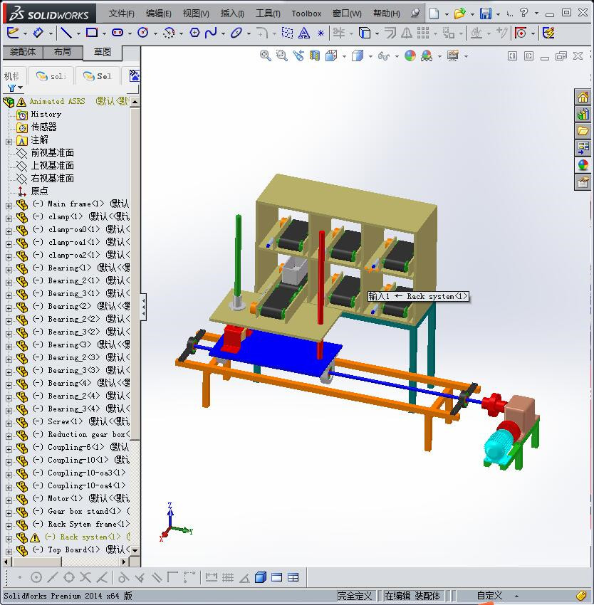
Task: Expand the Top Board<1> component
Action: pyautogui.click(x=9, y=552)
